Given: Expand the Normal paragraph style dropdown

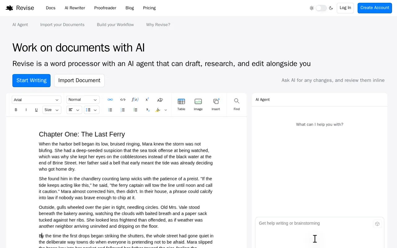Looking at the screenshot, I should click(x=83, y=100).
